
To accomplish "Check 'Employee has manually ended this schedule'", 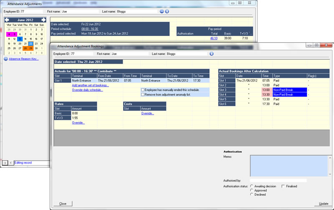I will pyautogui.click(x=143, y=90).
